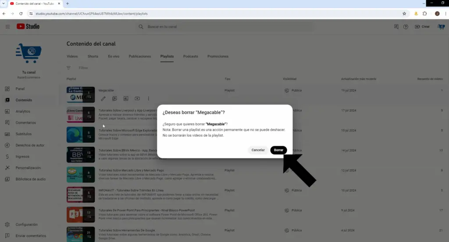Click the Filtrar text field
This screenshot has height=242, width=449.
(83, 68)
